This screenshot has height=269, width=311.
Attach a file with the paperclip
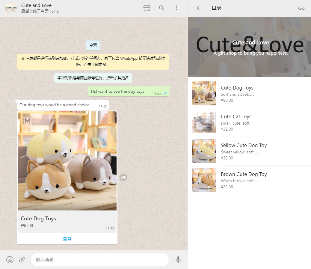coord(22,259)
